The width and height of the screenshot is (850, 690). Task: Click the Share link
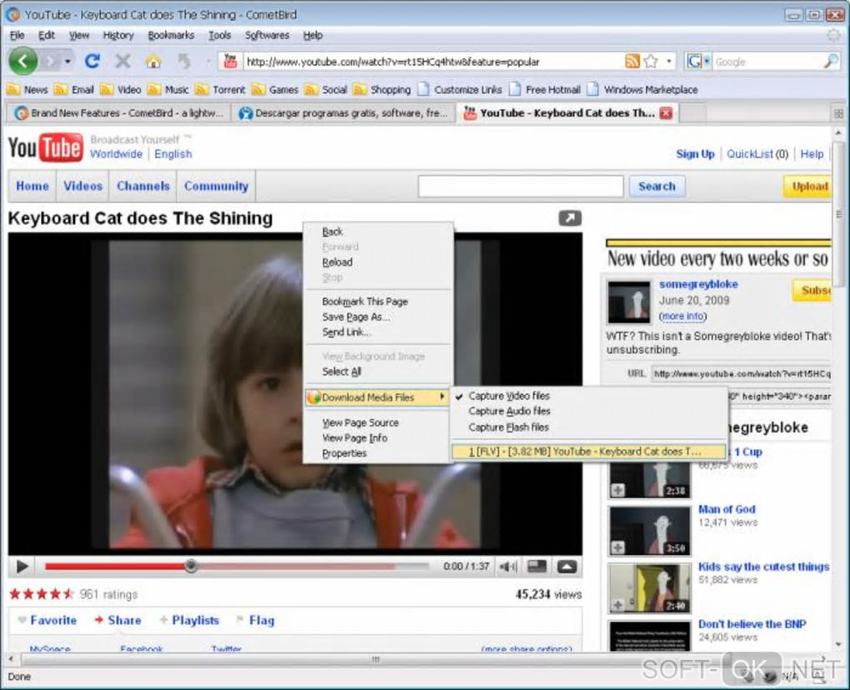[x=117, y=620]
